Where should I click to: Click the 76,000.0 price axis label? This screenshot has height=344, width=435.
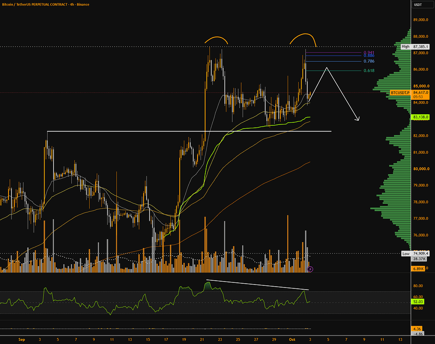[x=421, y=235]
